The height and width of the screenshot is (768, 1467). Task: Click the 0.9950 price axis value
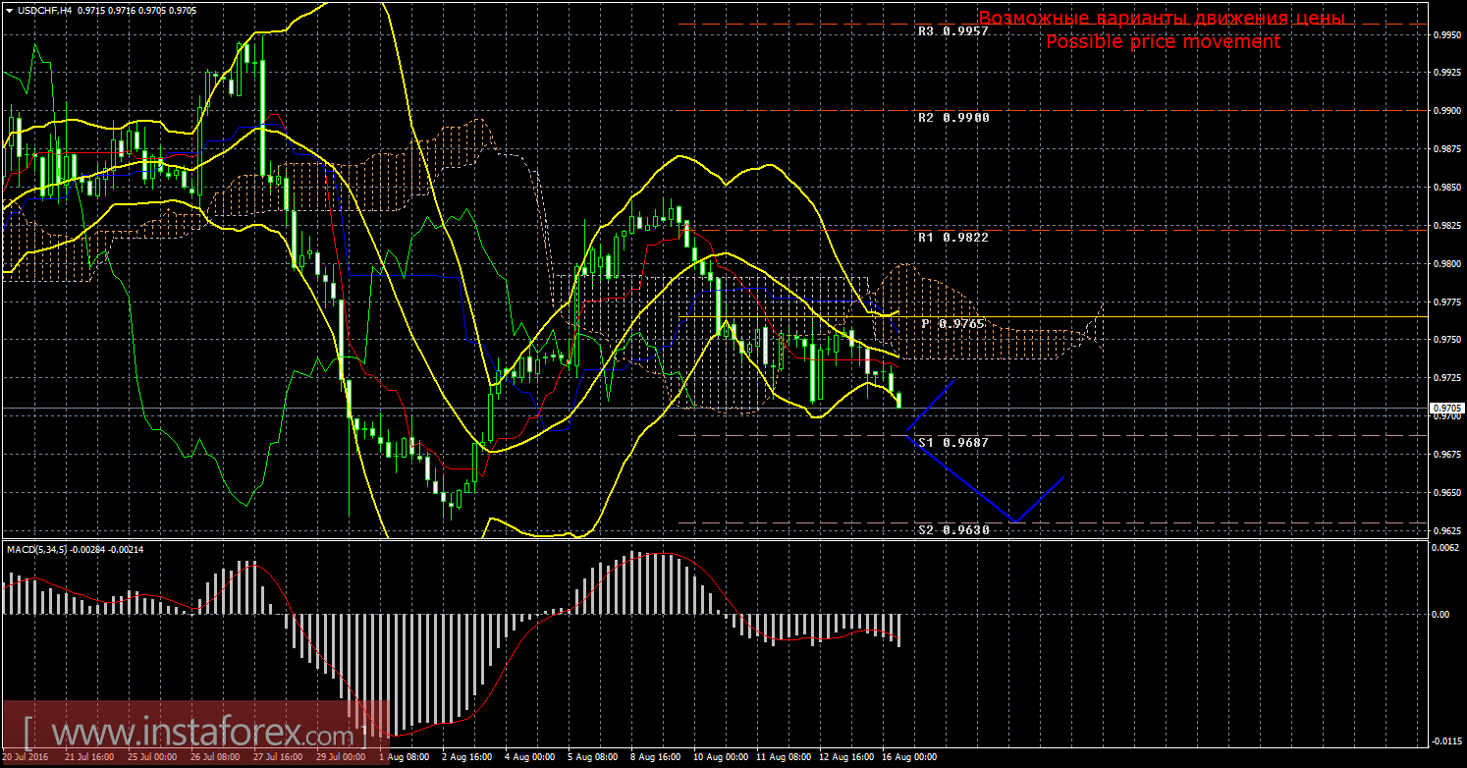[1445, 34]
